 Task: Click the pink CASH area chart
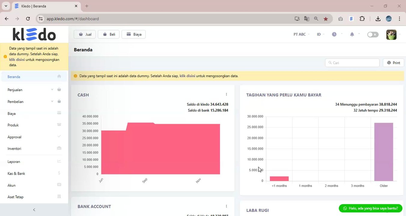coord(160,148)
